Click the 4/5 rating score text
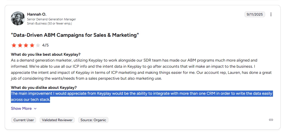The height and width of the screenshot is (134, 285). point(45,45)
